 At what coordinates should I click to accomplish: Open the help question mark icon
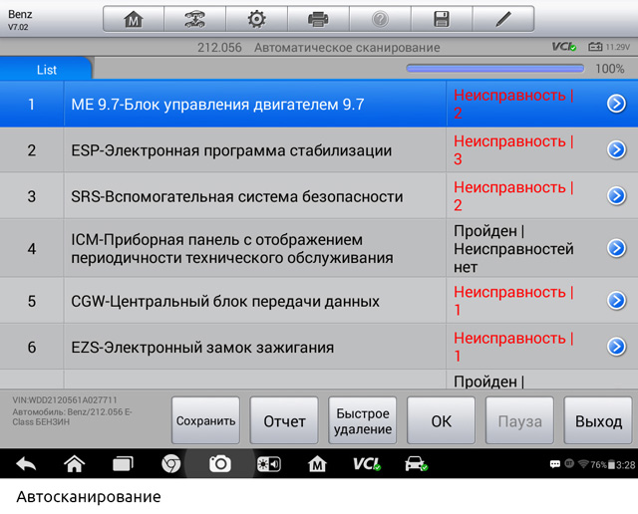380,19
